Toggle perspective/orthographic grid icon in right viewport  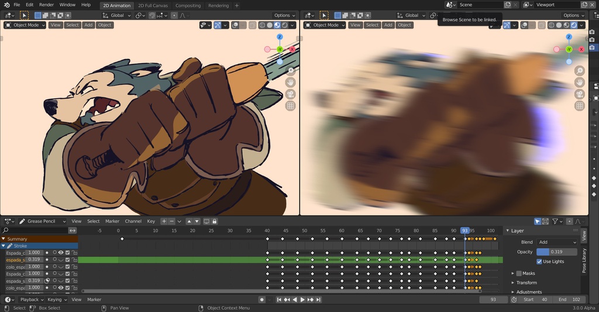point(579,106)
